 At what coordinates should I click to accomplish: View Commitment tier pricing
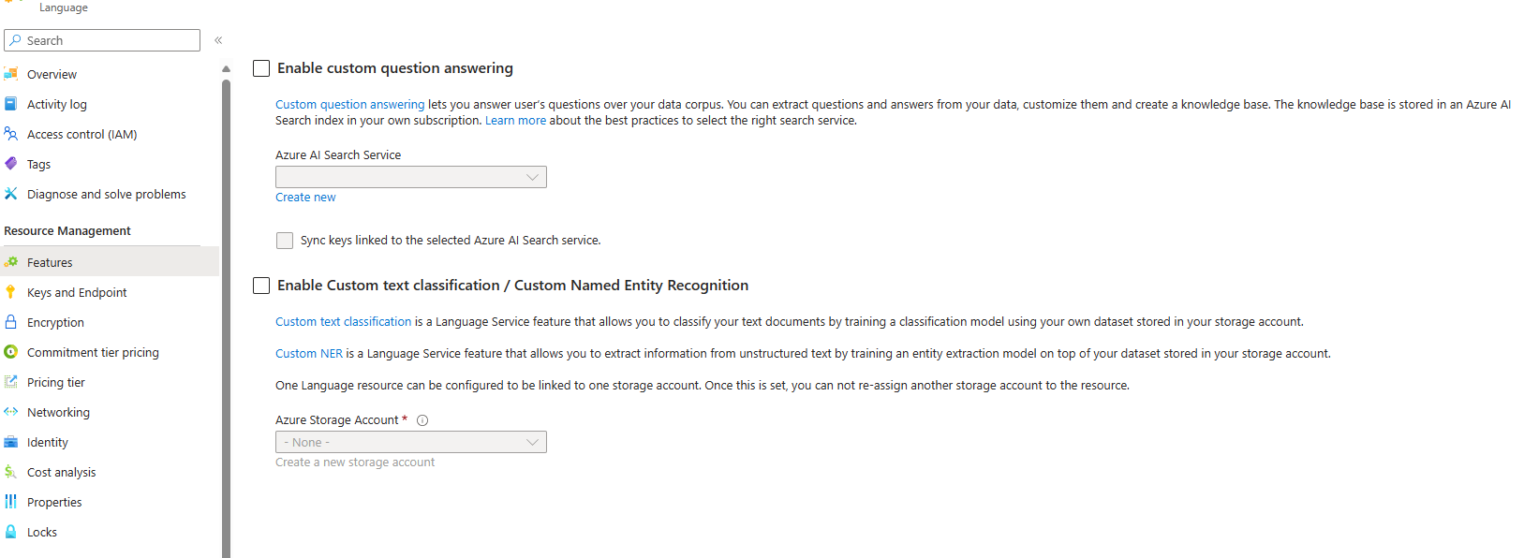point(92,351)
